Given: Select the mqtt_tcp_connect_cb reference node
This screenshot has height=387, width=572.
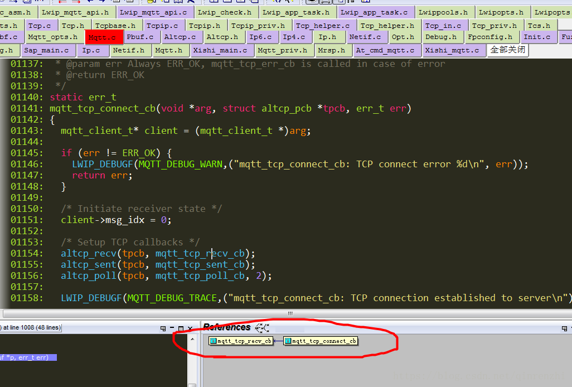Looking at the screenshot, I should pyautogui.click(x=321, y=341).
